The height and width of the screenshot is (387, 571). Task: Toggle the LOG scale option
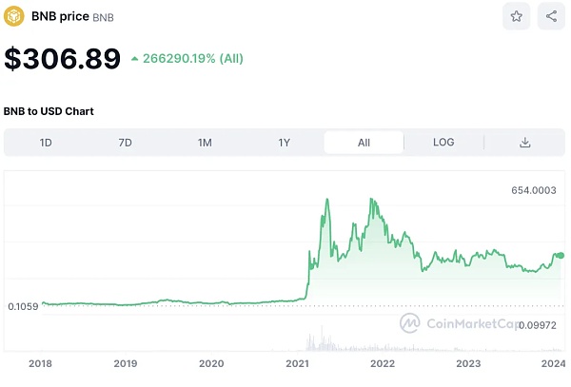point(443,143)
